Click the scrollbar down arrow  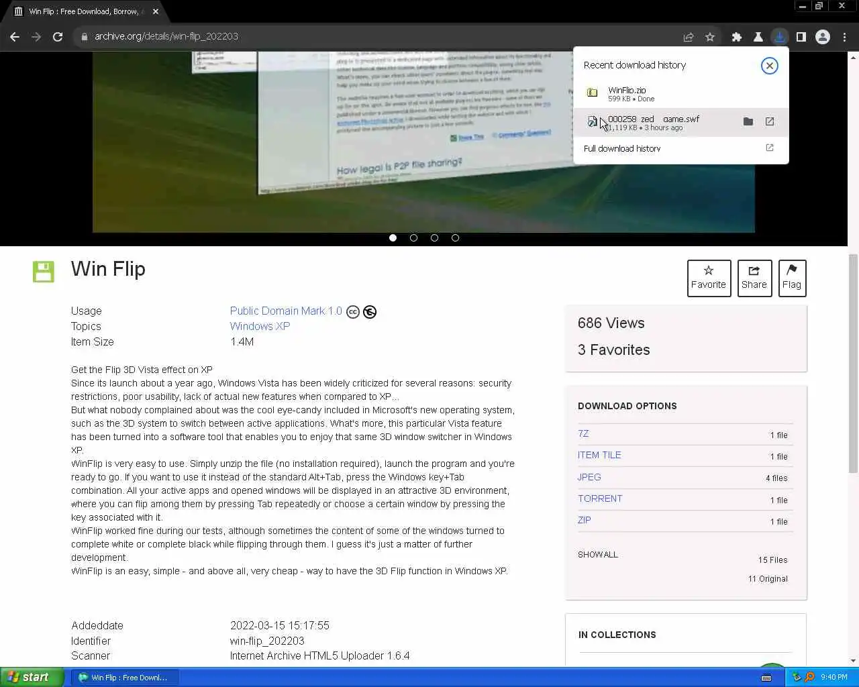tap(853, 661)
